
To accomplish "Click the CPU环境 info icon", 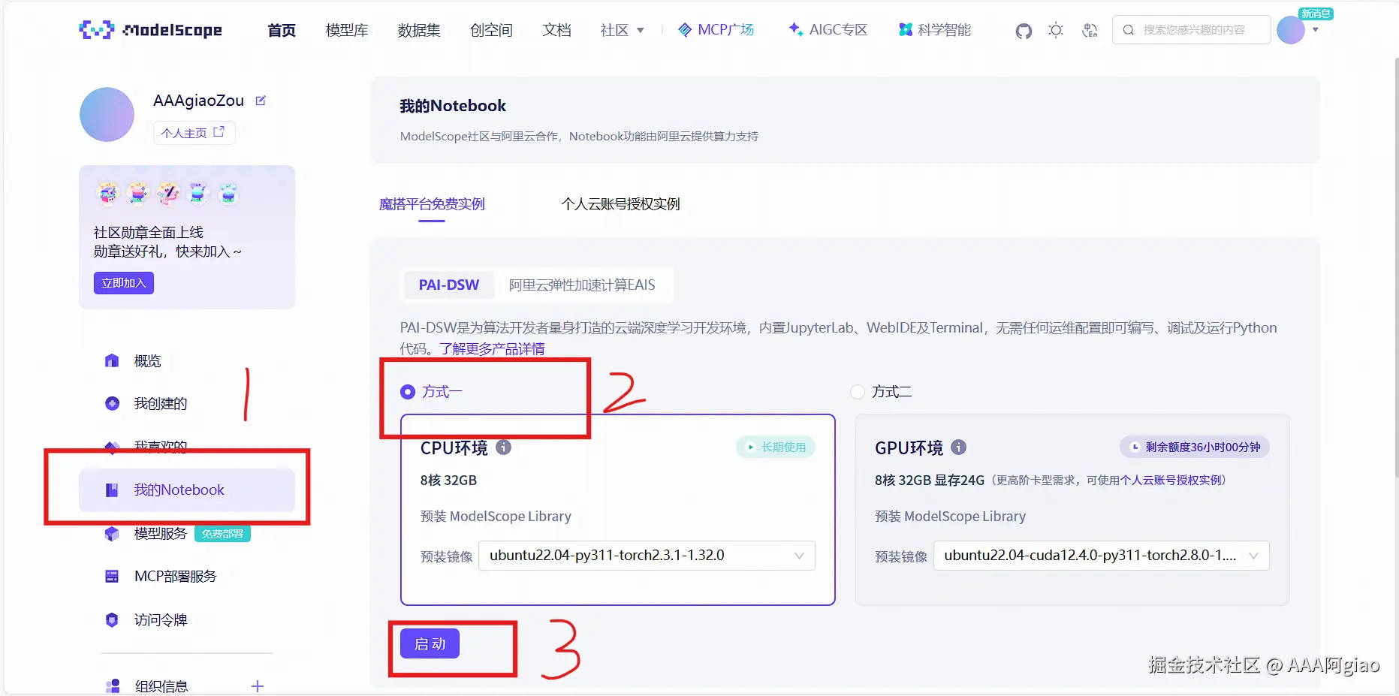I will point(504,447).
